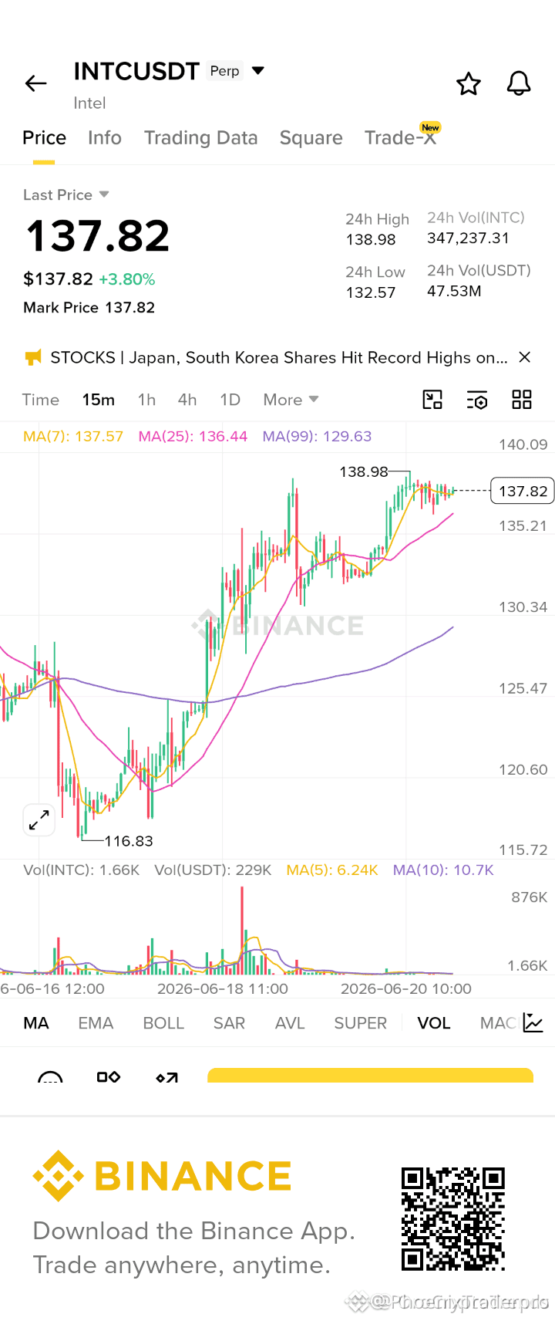Image resolution: width=555 pixels, height=1321 pixels.
Task: Tap the share arrow icon in bottom bar
Action: [x=167, y=1077]
